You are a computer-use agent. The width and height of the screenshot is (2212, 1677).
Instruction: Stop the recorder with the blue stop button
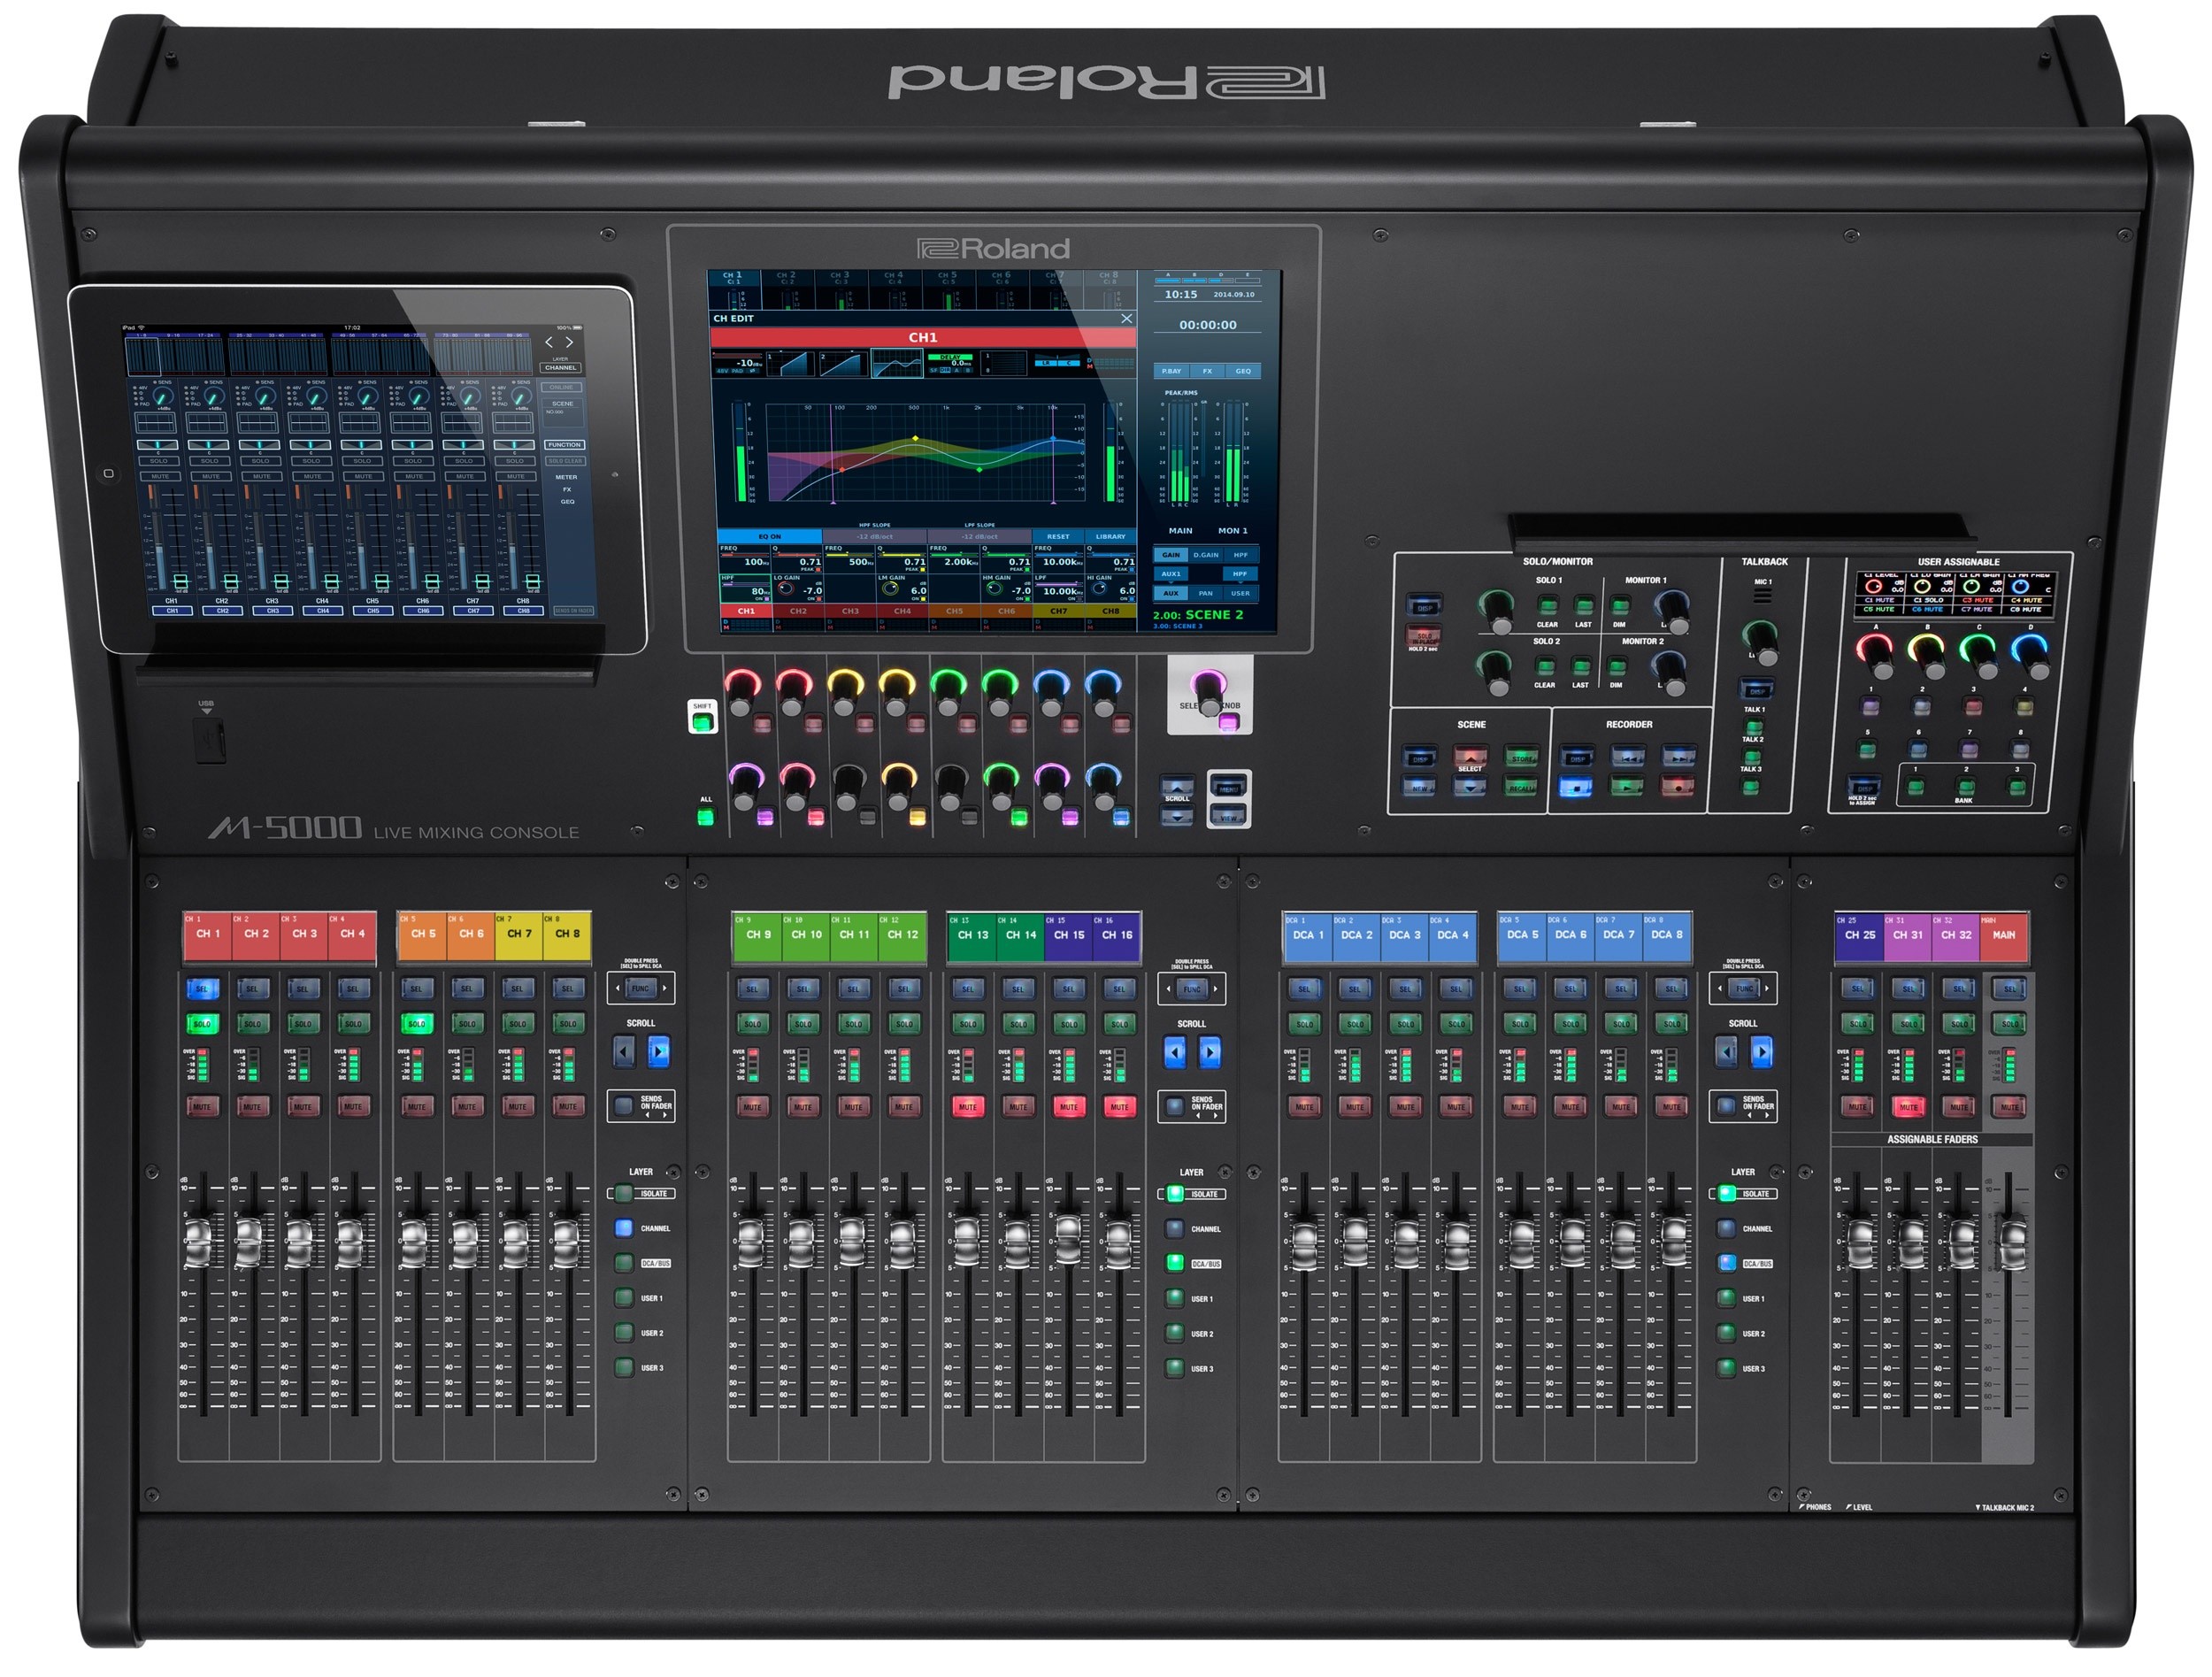tap(1576, 787)
